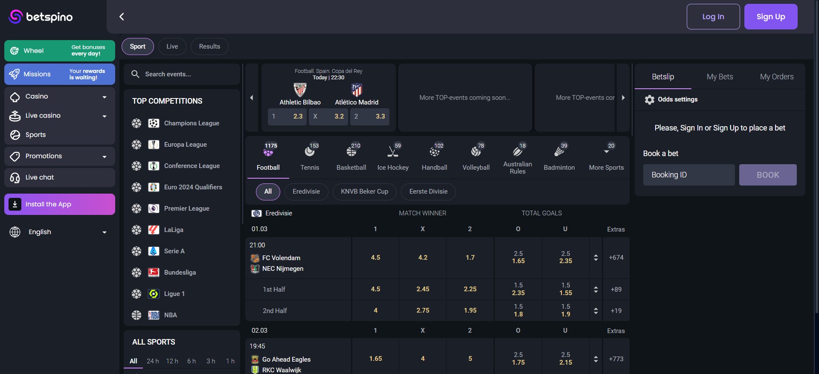Filter all sports by 12 h
The height and width of the screenshot is (374, 819).
point(172,361)
